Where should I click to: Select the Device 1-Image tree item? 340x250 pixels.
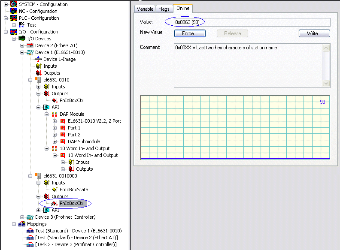click(x=59, y=59)
